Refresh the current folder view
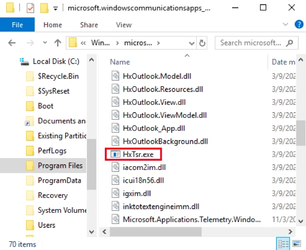 click(x=202, y=43)
